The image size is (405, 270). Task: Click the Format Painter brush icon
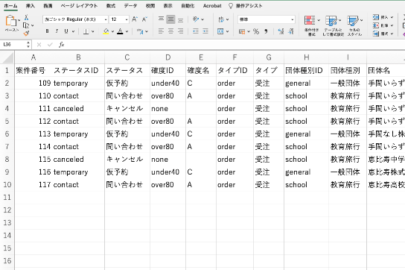click(26, 33)
